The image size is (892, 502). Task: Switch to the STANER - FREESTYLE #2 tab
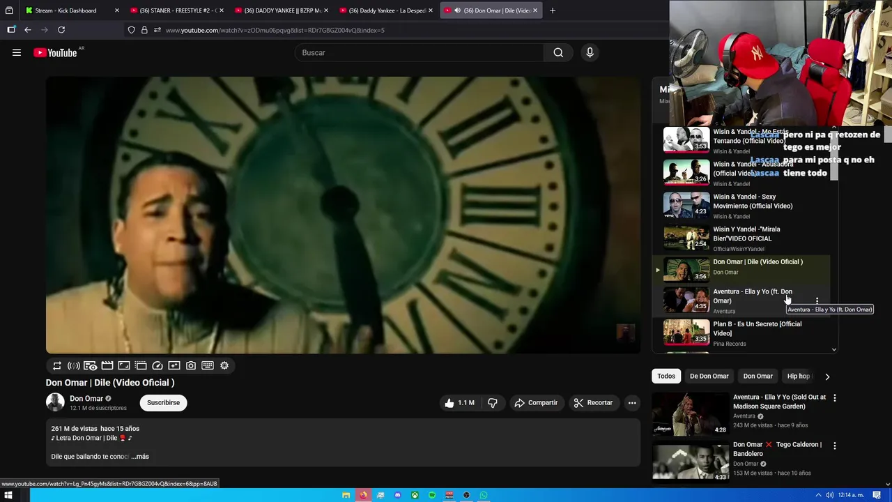point(177,10)
